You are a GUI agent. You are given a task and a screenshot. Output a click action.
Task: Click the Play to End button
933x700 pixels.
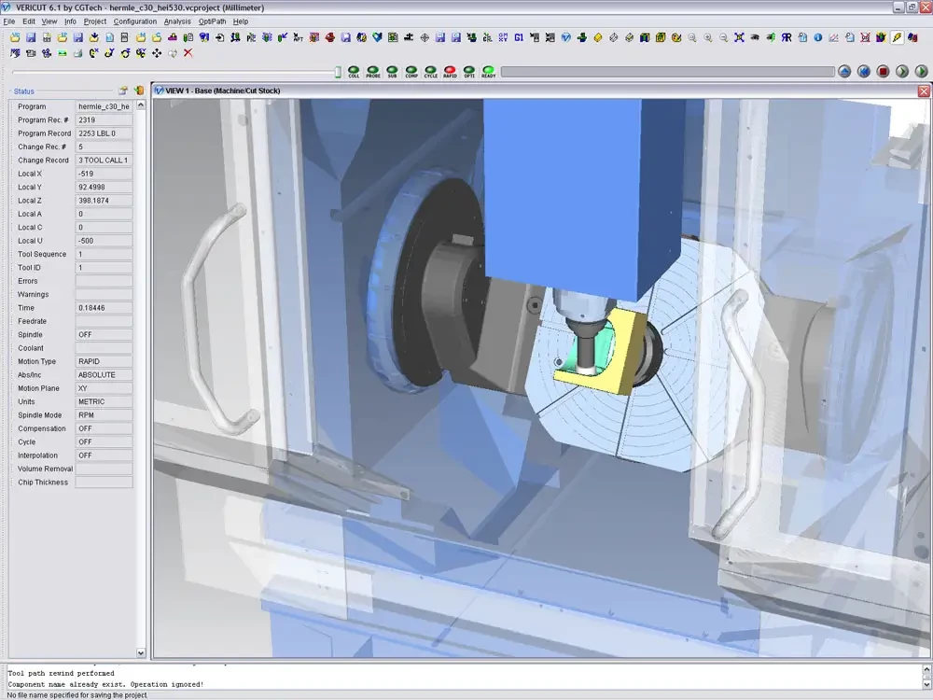[x=922, y=72]
